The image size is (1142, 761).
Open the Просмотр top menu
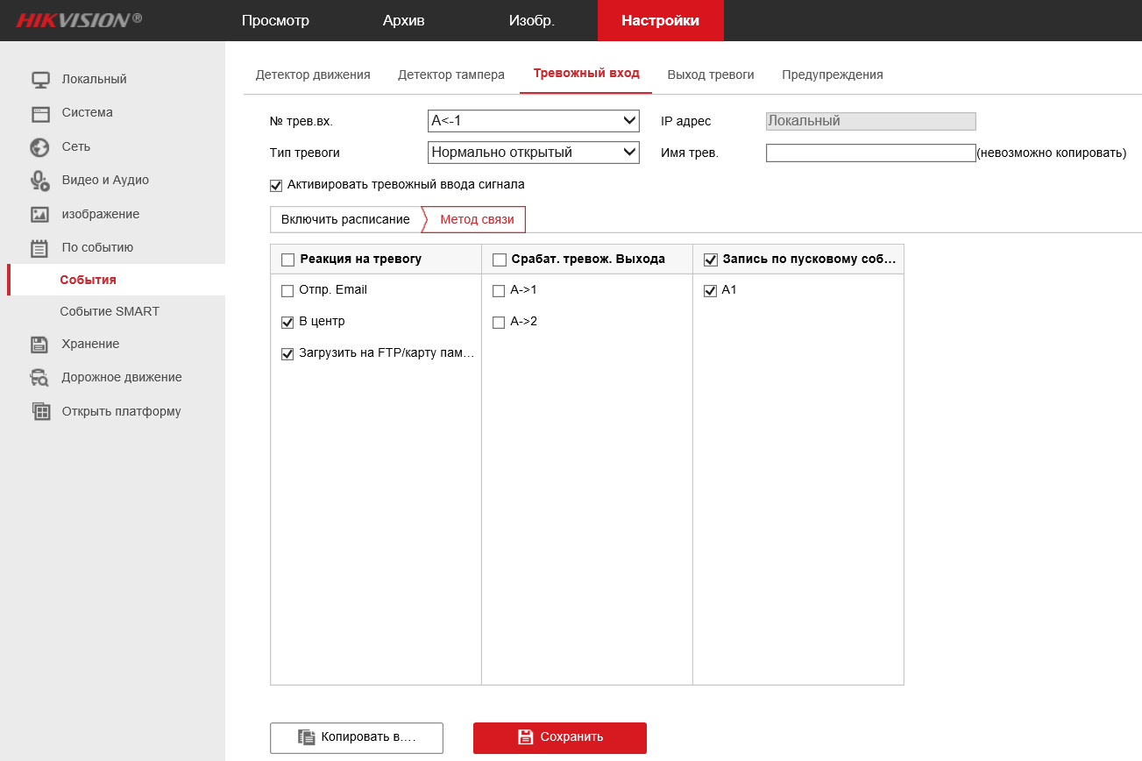(275, 20)
